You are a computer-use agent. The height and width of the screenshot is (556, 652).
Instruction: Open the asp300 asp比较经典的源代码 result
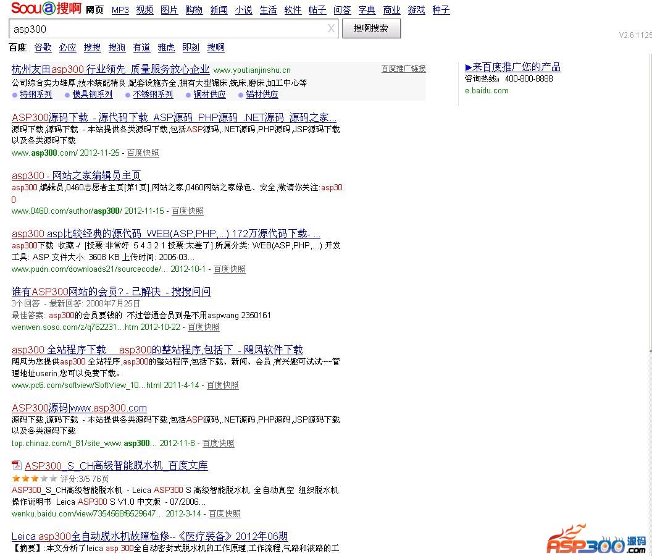tap(166, 234)
